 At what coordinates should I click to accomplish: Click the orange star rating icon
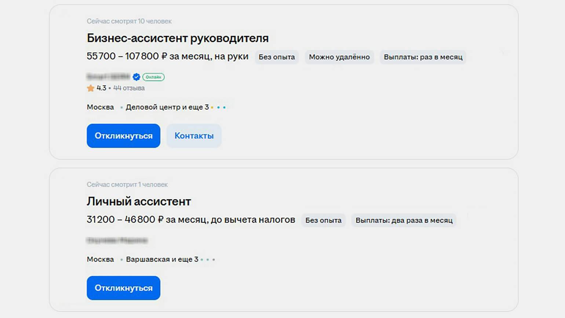tap(91, 88)
